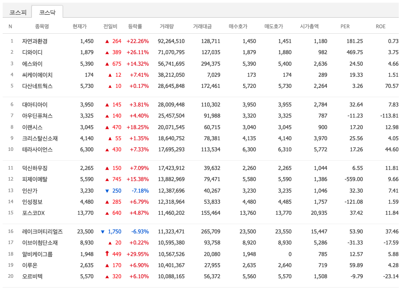Click the 15,447 market cap for 레이크머티리얼즈

pos(319,232)
